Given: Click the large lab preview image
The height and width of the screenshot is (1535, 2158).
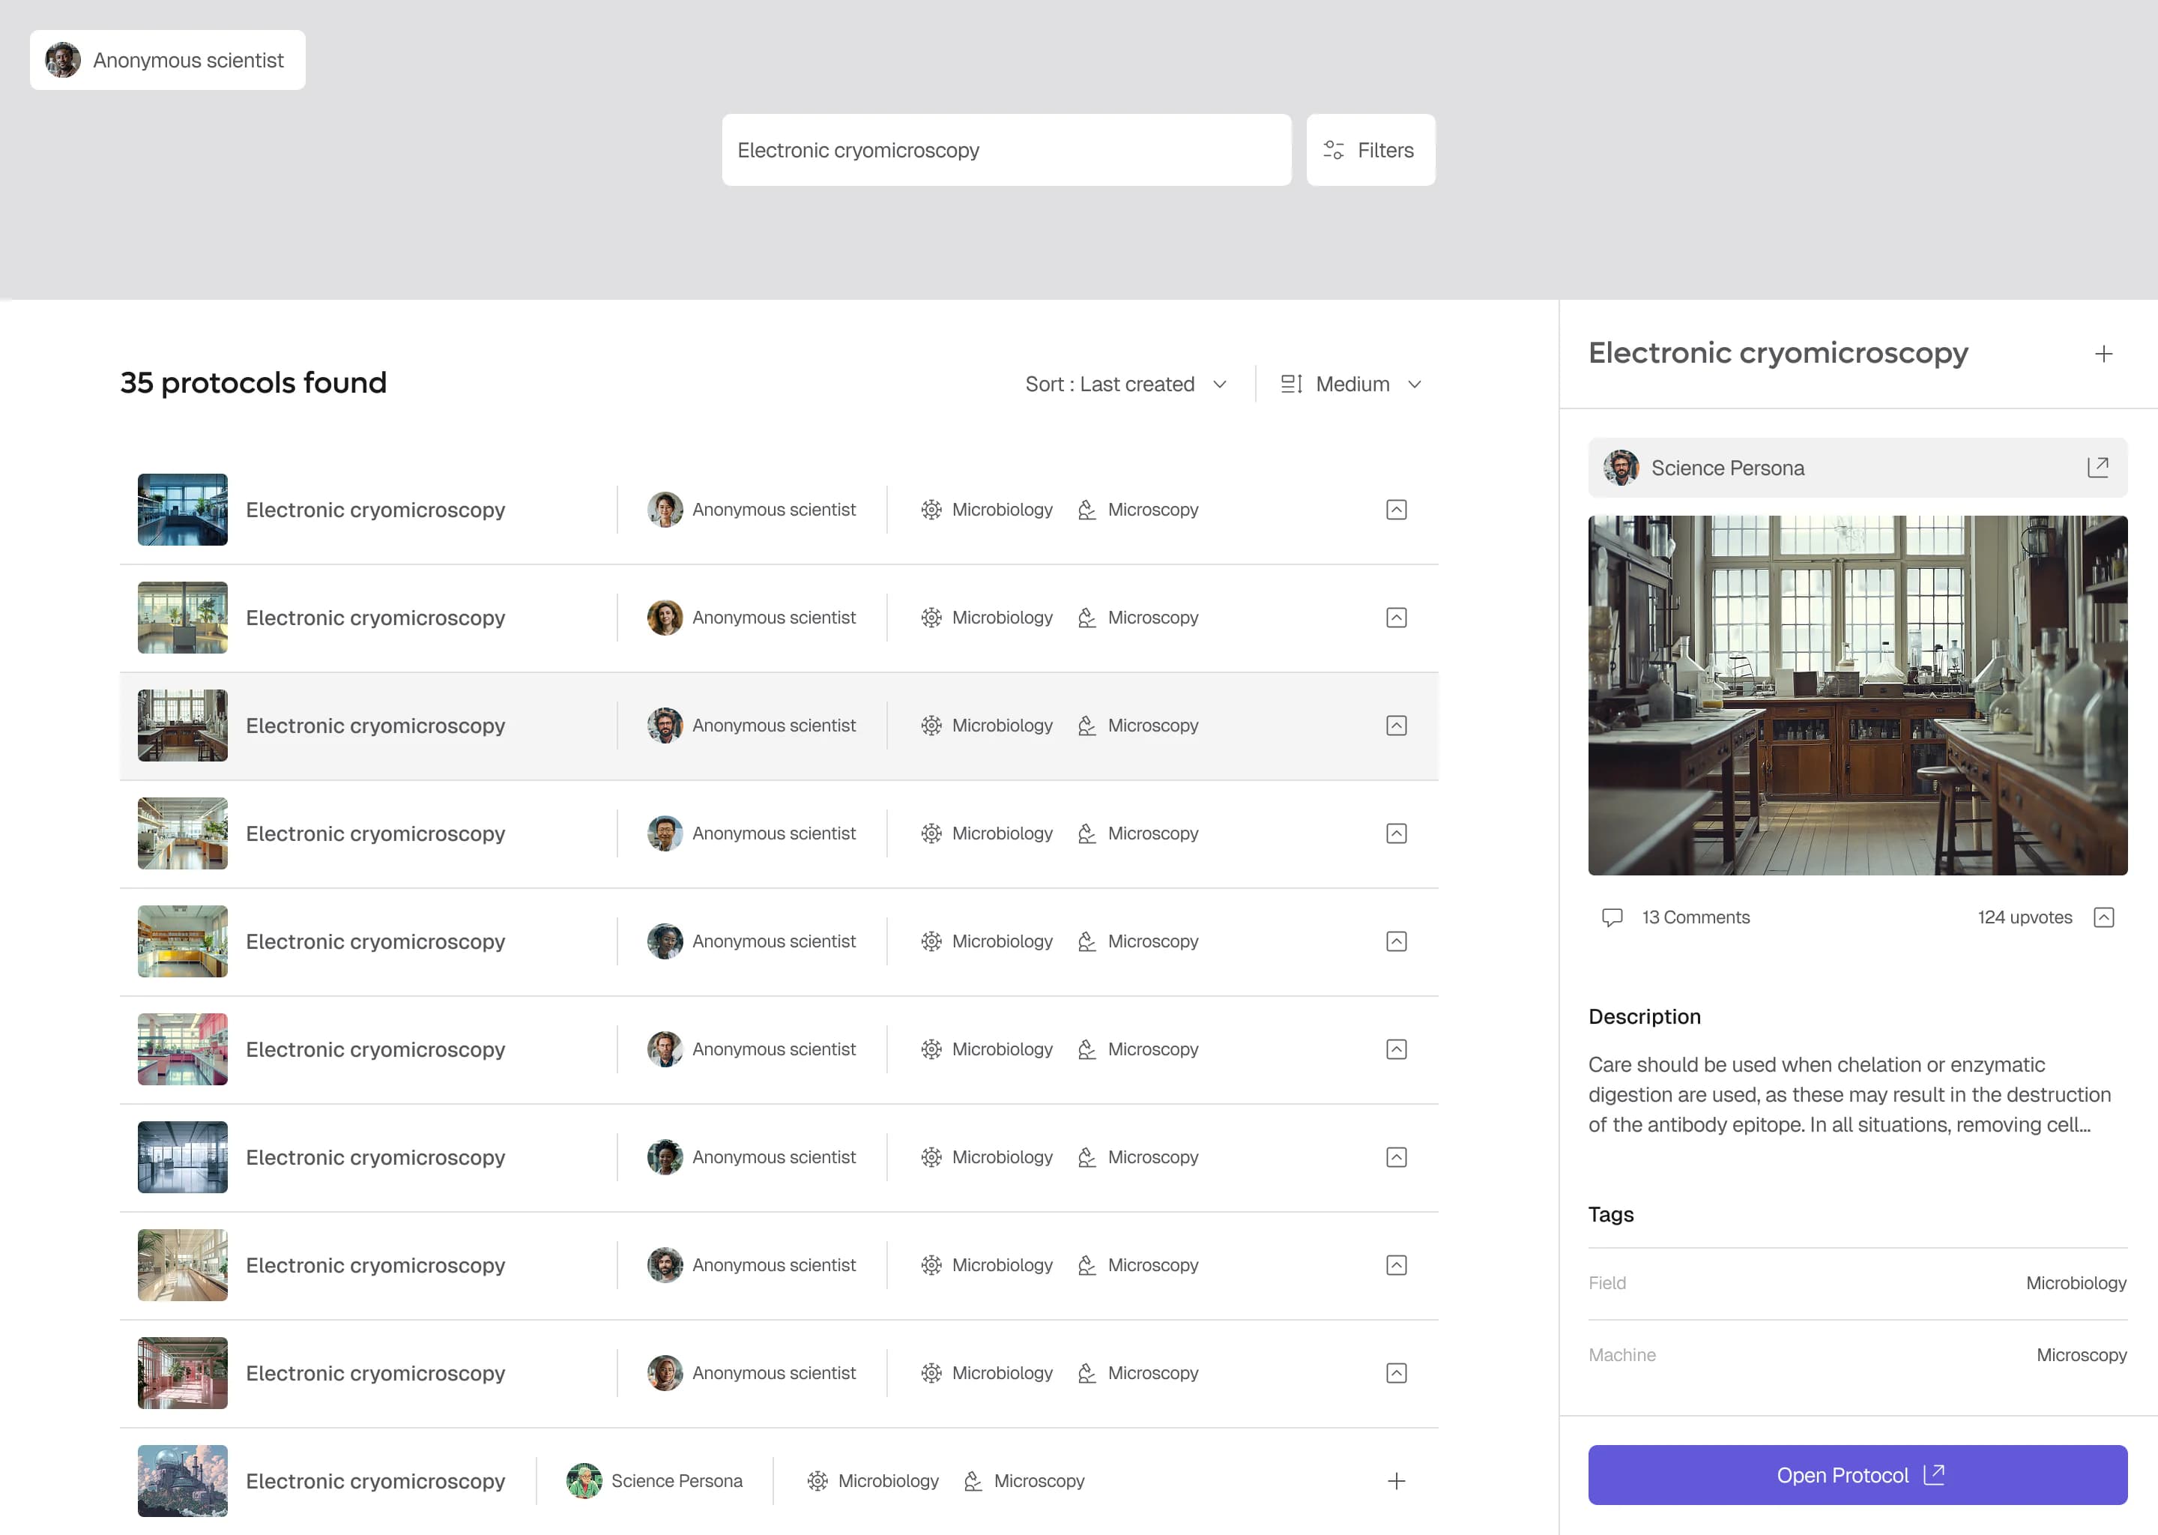Looking at the screenshot, I should click(1857, 695).
